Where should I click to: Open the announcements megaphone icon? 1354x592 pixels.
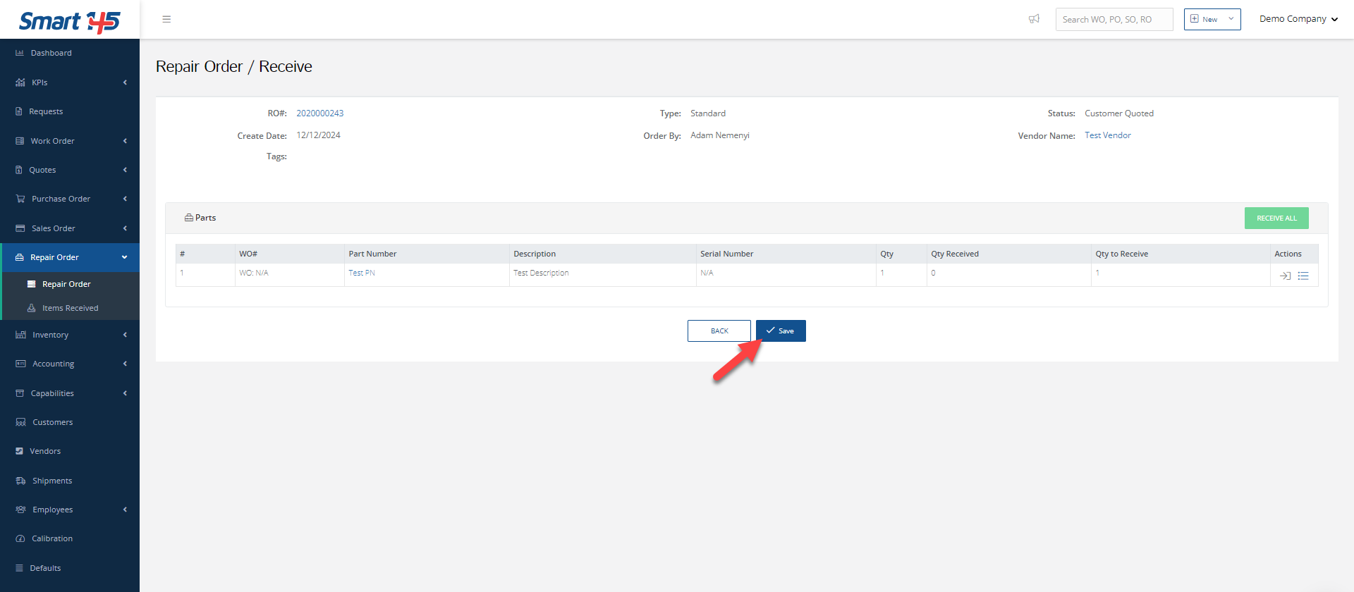[1034, 19]
